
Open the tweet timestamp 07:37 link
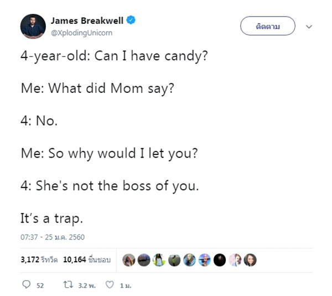[x=53, y=237]
